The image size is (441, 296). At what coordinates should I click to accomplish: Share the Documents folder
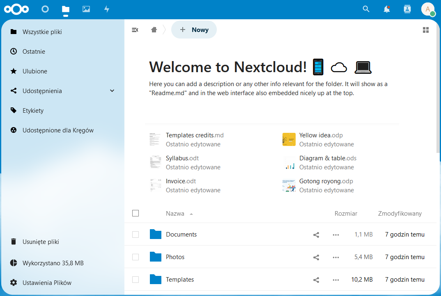316,235
